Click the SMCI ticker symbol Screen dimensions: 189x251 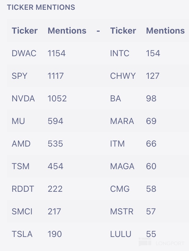[22, 212]
